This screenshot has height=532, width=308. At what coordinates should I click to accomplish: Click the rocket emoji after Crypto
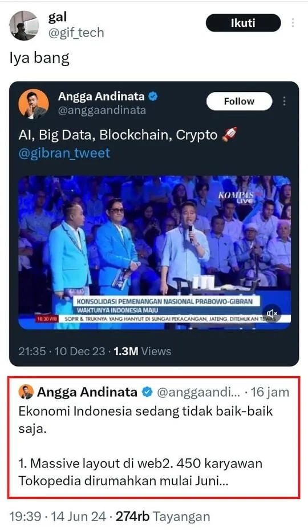[x=229, y=135]
